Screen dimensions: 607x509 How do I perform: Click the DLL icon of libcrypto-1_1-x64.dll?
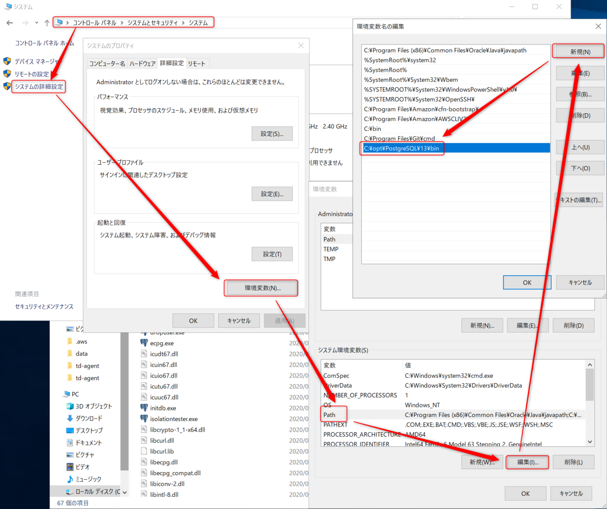click(144, 430)
